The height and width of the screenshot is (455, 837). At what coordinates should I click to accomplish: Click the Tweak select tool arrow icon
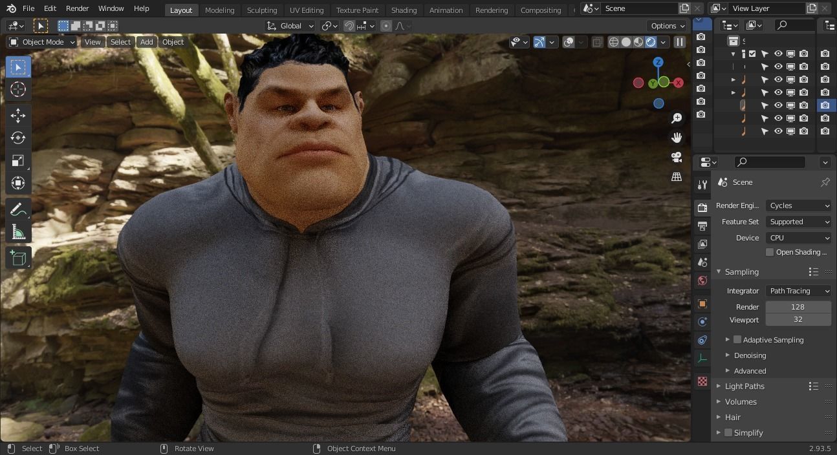(40, 26)
